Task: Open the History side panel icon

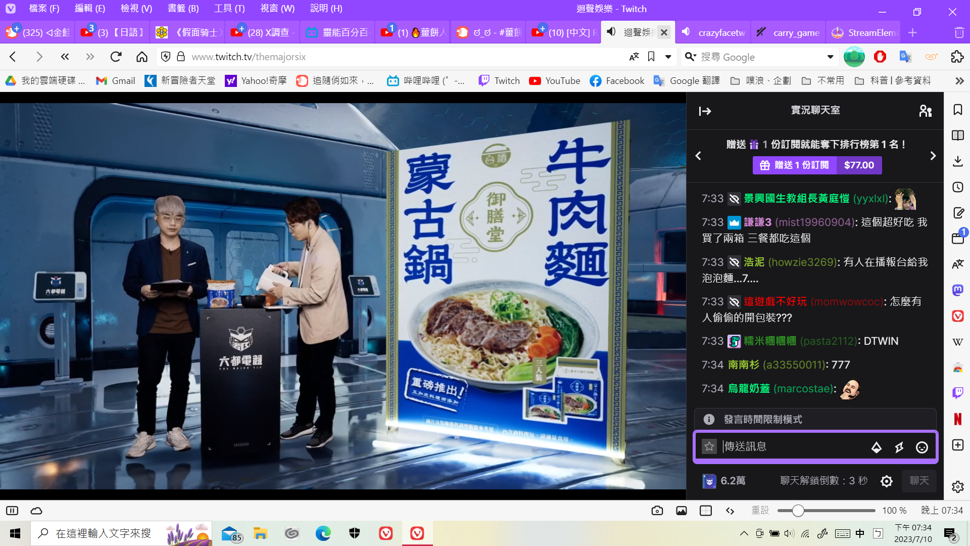Action: (958, 187)
